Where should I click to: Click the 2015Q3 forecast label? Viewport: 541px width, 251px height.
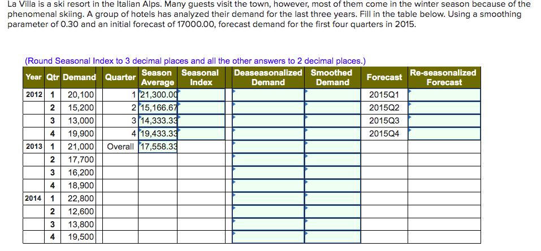384,121
